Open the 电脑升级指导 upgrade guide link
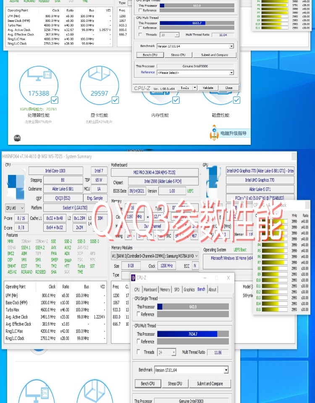The image size is (315, 403). [x=234, y=133]
